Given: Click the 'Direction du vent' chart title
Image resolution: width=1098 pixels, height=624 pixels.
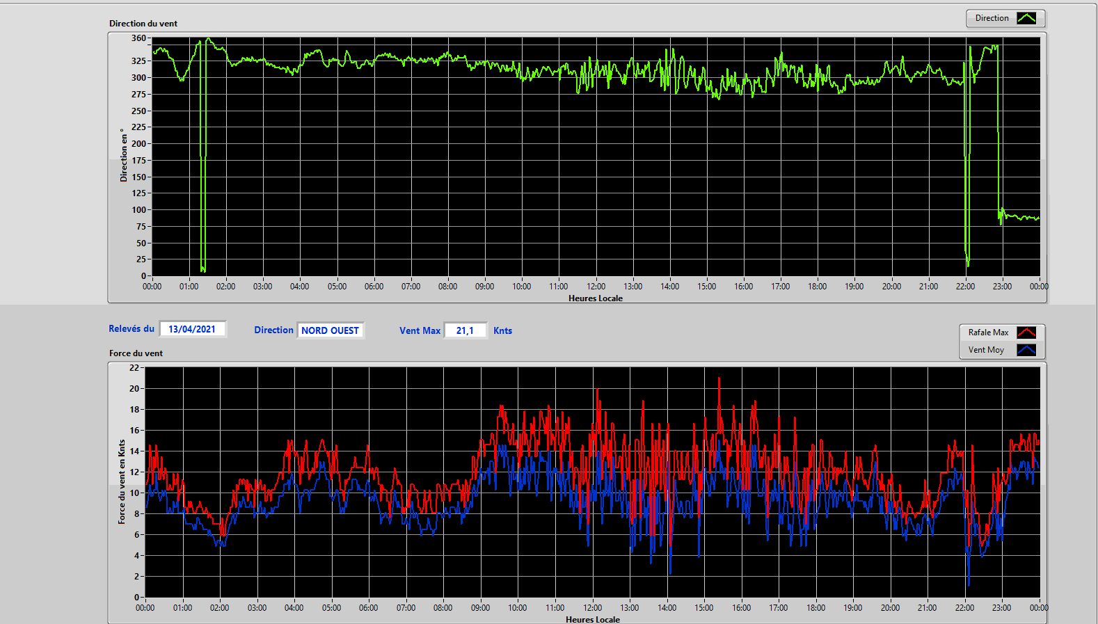Looking at the screenshot, I should pyautogui.click(x=143, y=23).
